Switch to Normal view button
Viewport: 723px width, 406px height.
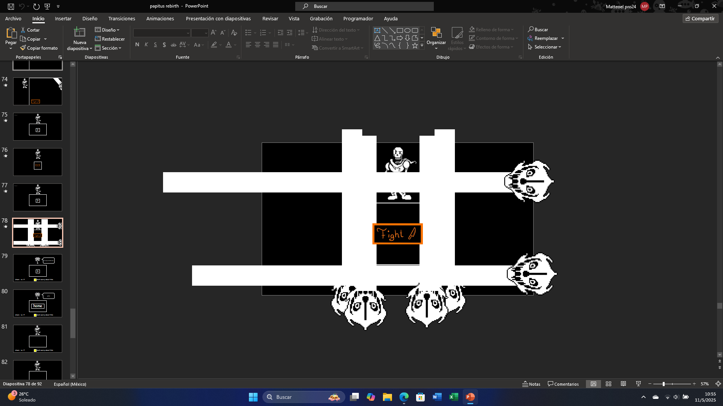click(593, 384)
